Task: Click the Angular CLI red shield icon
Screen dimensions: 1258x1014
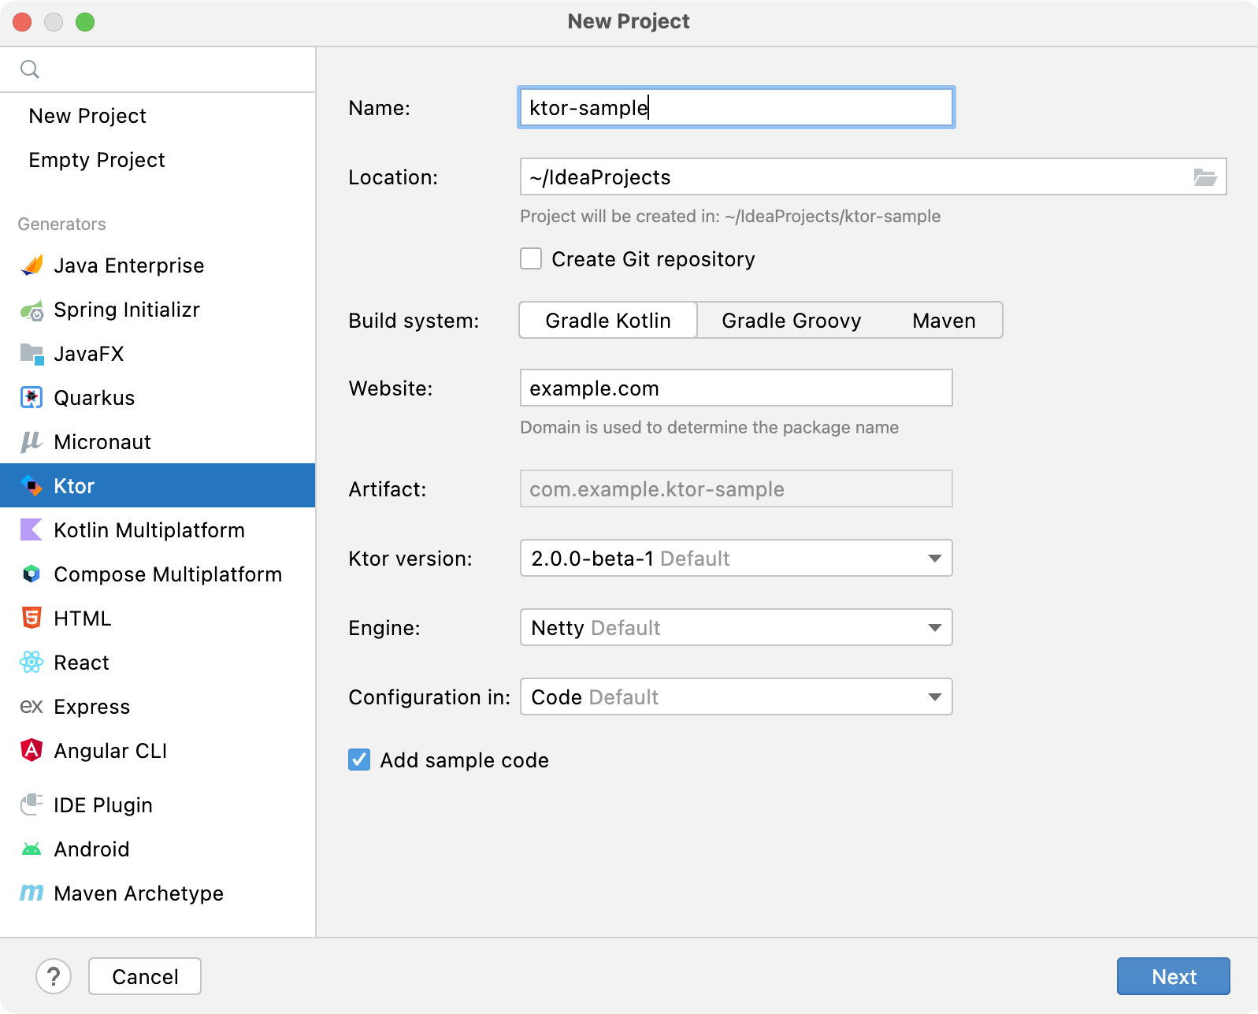Action: point(32,750)
